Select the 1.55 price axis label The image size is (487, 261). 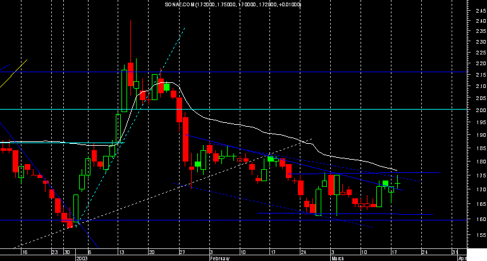[481, 235]
